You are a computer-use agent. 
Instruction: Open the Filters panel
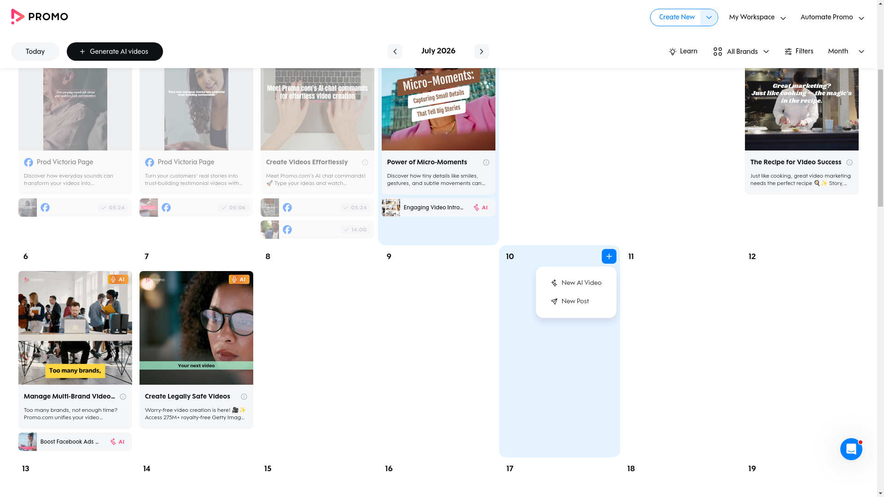[x=798, y=52]
